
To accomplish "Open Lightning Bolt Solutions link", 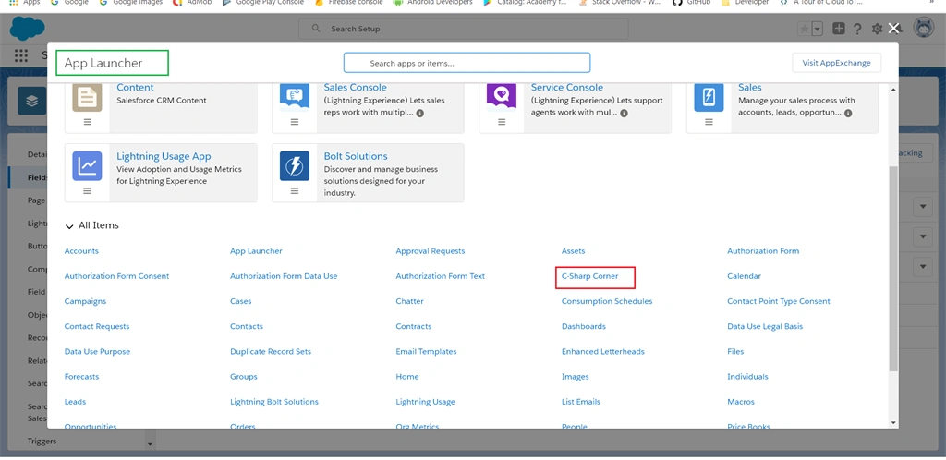I will 273,402.
